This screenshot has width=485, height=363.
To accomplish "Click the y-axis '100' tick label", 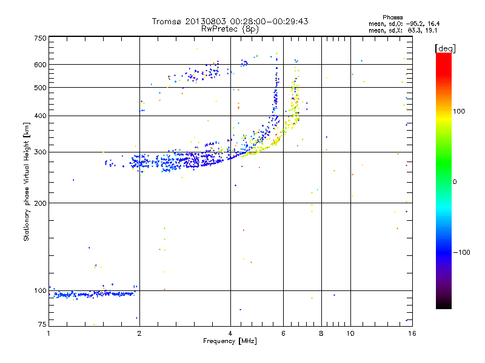I will pyautogui.click(x=40, y=291).
